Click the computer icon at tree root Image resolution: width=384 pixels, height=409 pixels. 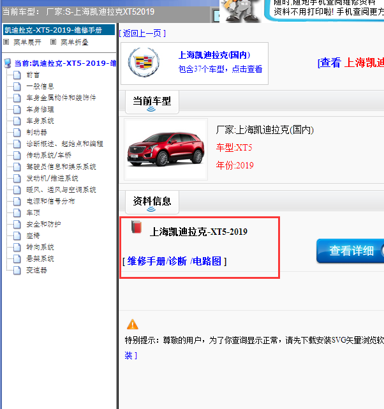[8, 63]
